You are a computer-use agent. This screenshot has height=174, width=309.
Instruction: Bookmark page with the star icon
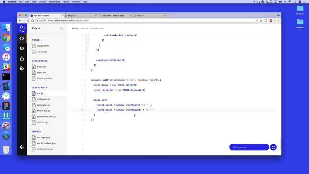point(261,21)
